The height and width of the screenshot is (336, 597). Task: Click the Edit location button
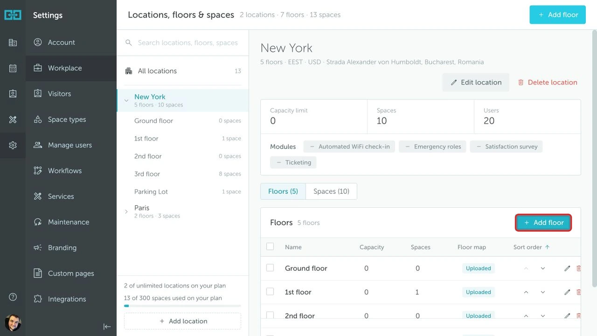click(476, 82)
